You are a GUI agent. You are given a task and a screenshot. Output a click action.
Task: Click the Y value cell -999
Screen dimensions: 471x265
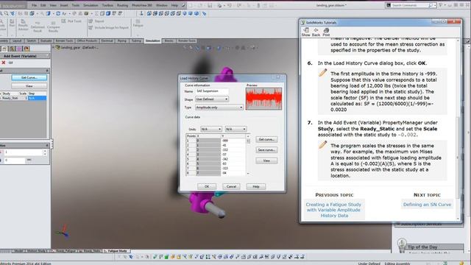pos(233,141)
